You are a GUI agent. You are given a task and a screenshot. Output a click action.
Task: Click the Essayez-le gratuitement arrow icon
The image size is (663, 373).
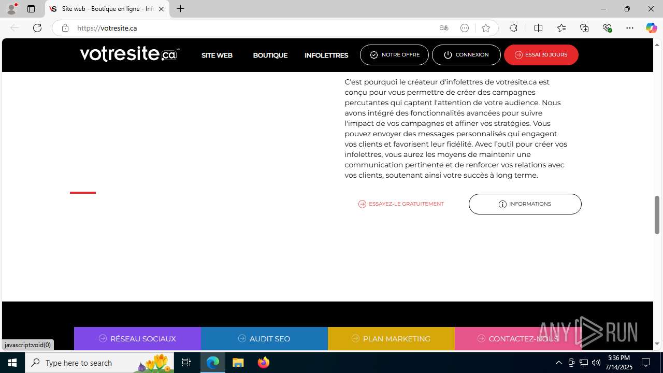click(362, 204)
